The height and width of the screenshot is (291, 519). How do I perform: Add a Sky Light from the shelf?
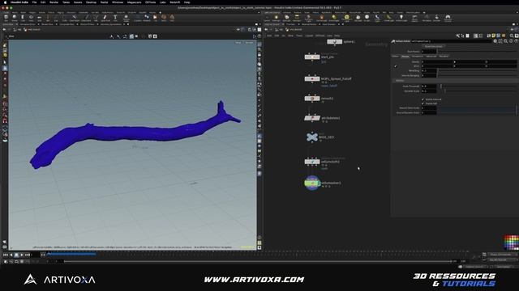coord(358,18)
